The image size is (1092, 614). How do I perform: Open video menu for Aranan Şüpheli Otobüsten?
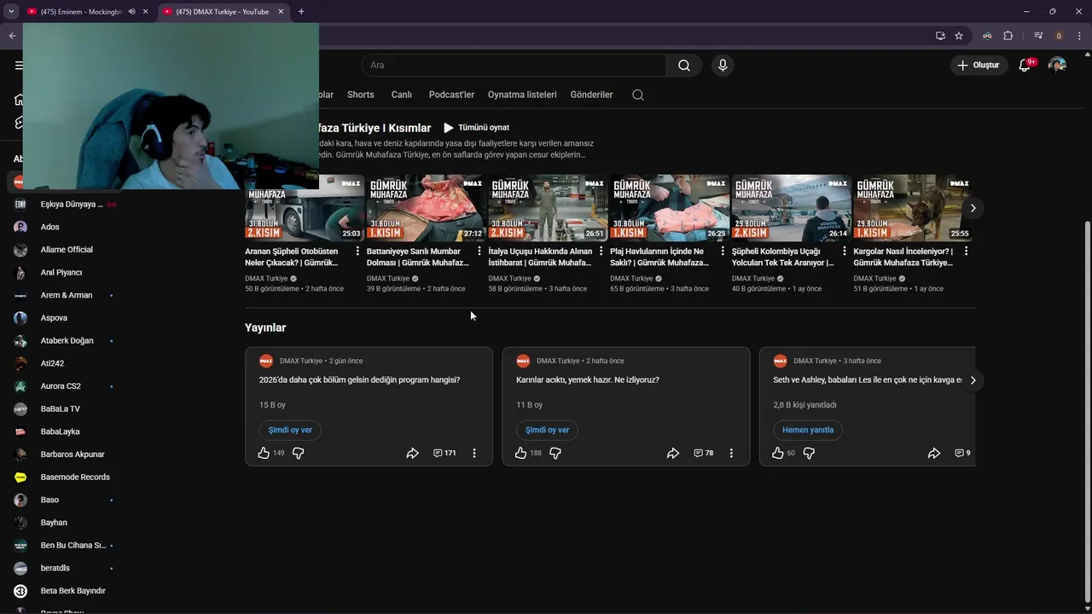click(357, 252)
